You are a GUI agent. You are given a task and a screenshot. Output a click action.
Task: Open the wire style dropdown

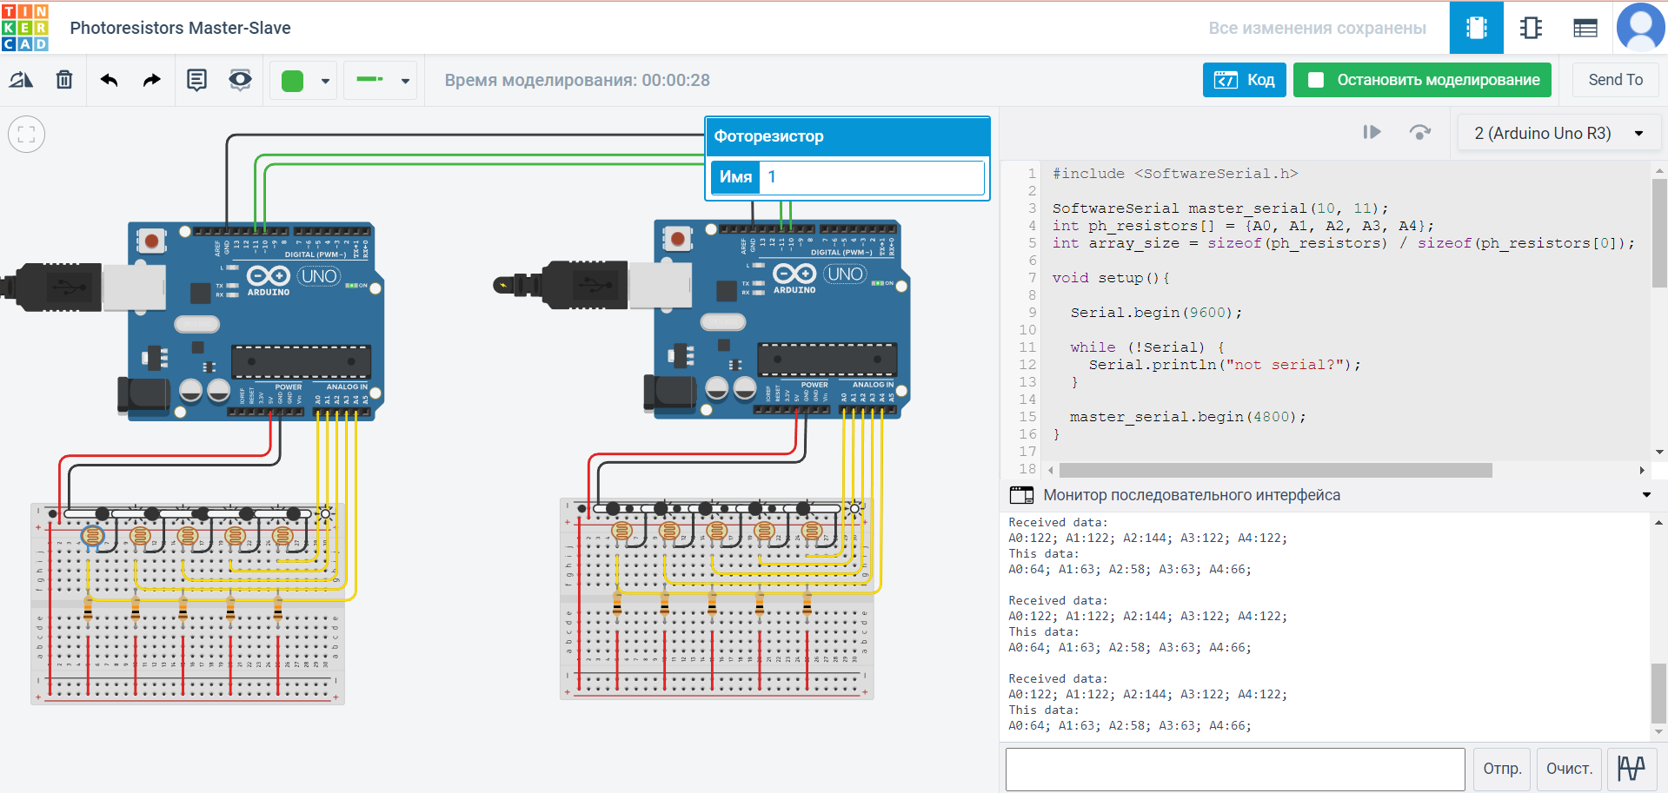(x=404, y=80)
